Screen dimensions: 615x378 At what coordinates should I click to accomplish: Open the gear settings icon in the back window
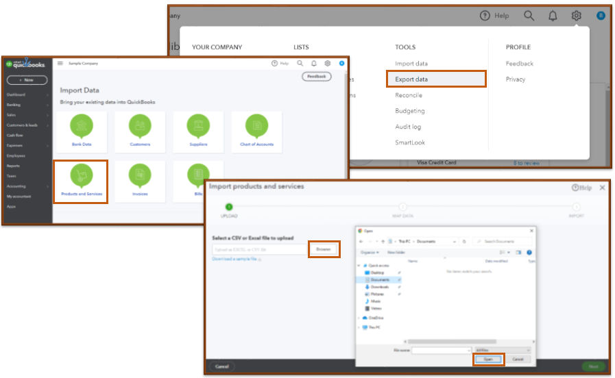tap(576, 16)
